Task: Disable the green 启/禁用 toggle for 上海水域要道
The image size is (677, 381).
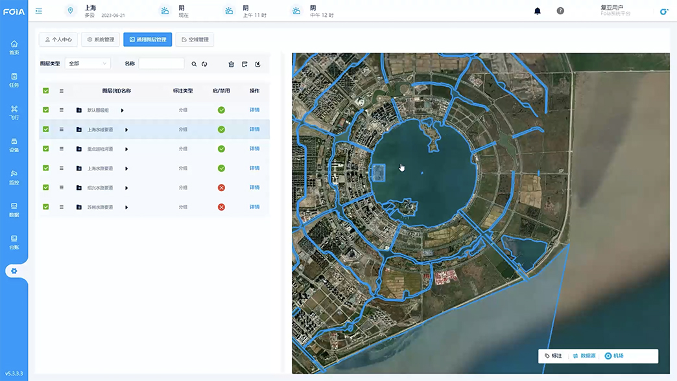Action: [221, 129]
